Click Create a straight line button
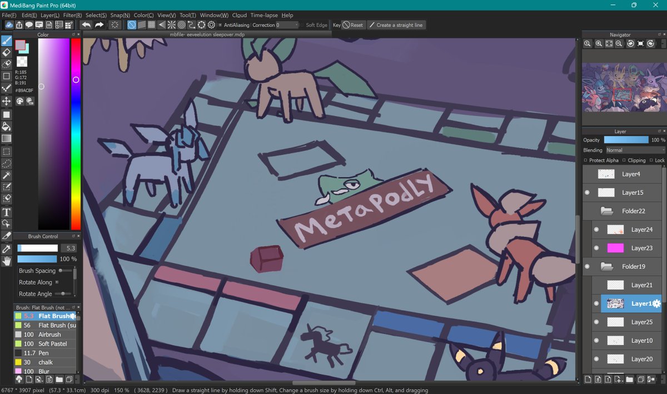Screen dimensions: 667x394 coord(396,25)
